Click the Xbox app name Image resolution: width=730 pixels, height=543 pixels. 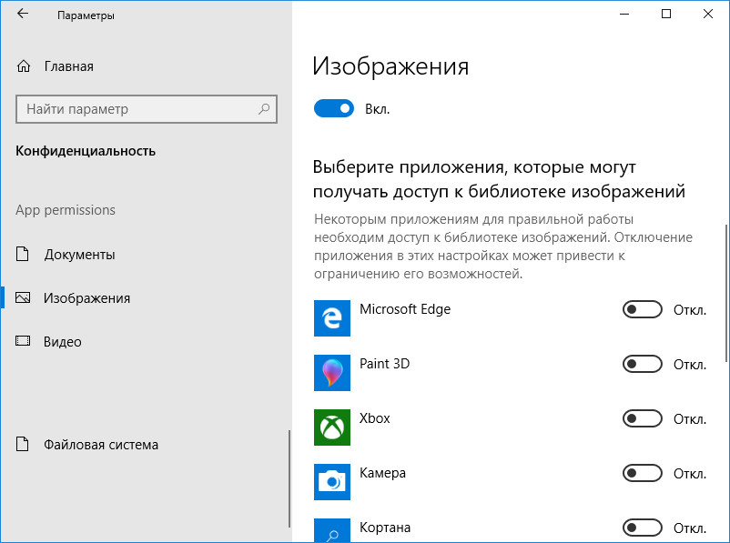374,418
